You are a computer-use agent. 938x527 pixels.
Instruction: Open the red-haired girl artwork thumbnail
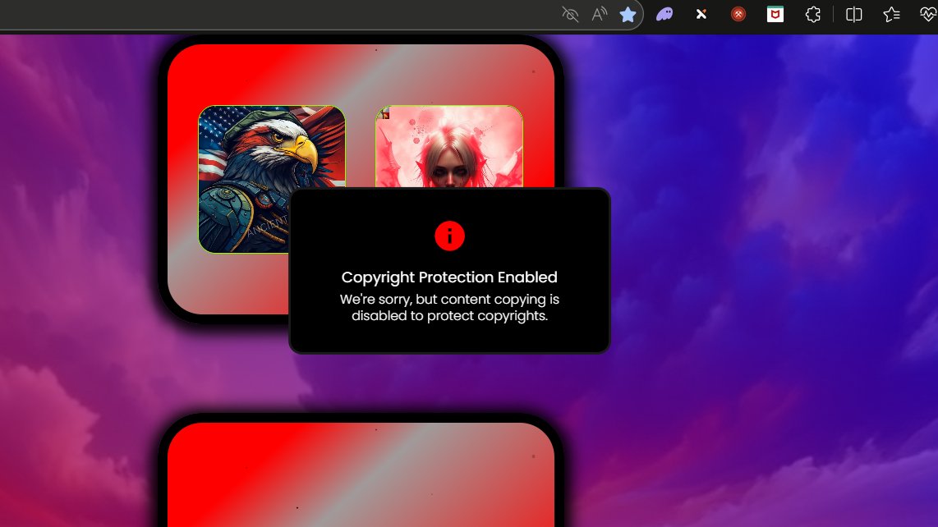pyautogui.click(x=449, y=147)
